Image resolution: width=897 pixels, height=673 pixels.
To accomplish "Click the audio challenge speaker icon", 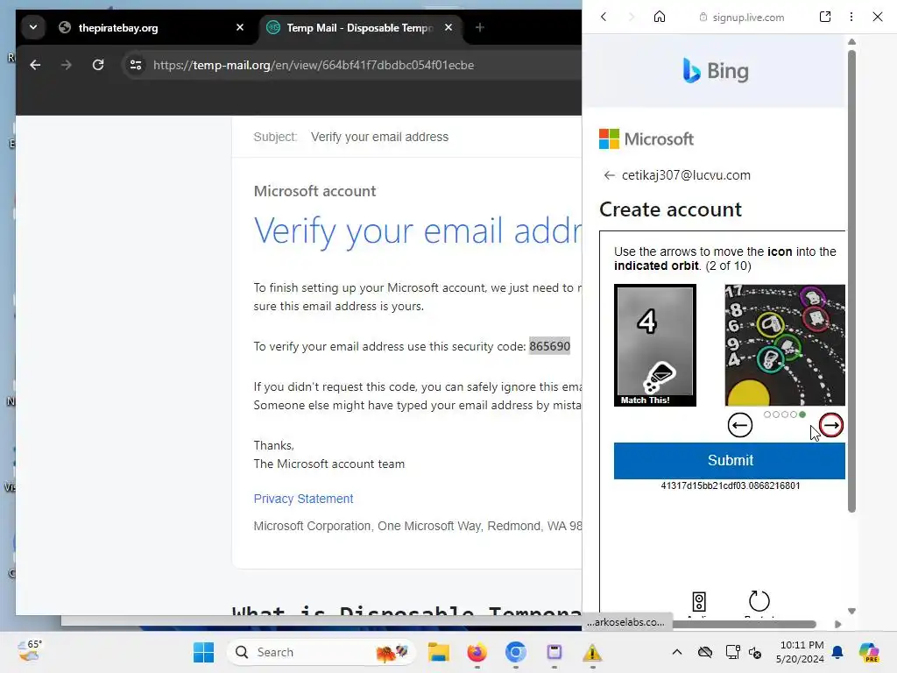I will (699, 601).
